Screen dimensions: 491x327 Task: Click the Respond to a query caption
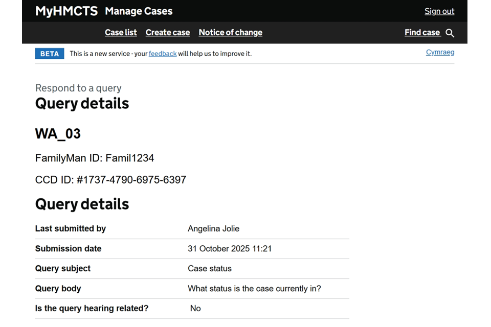78,88
